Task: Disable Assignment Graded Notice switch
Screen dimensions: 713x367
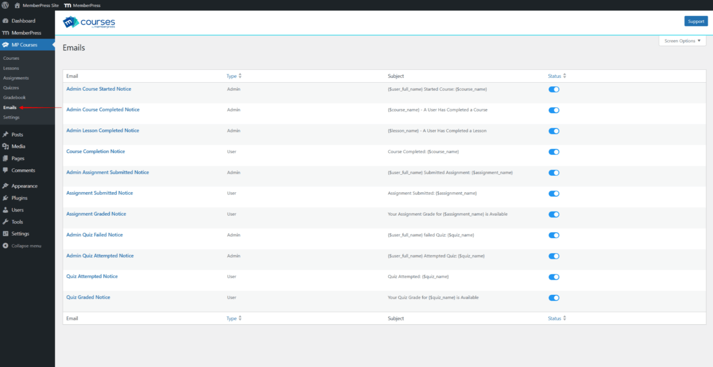Action: click(x=554, y=215)
